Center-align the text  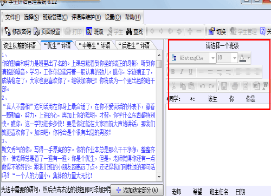pyautogui.click(x=248, y=72)
